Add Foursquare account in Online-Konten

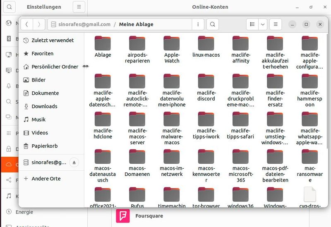pyautogui.click(x=210, y=216)
